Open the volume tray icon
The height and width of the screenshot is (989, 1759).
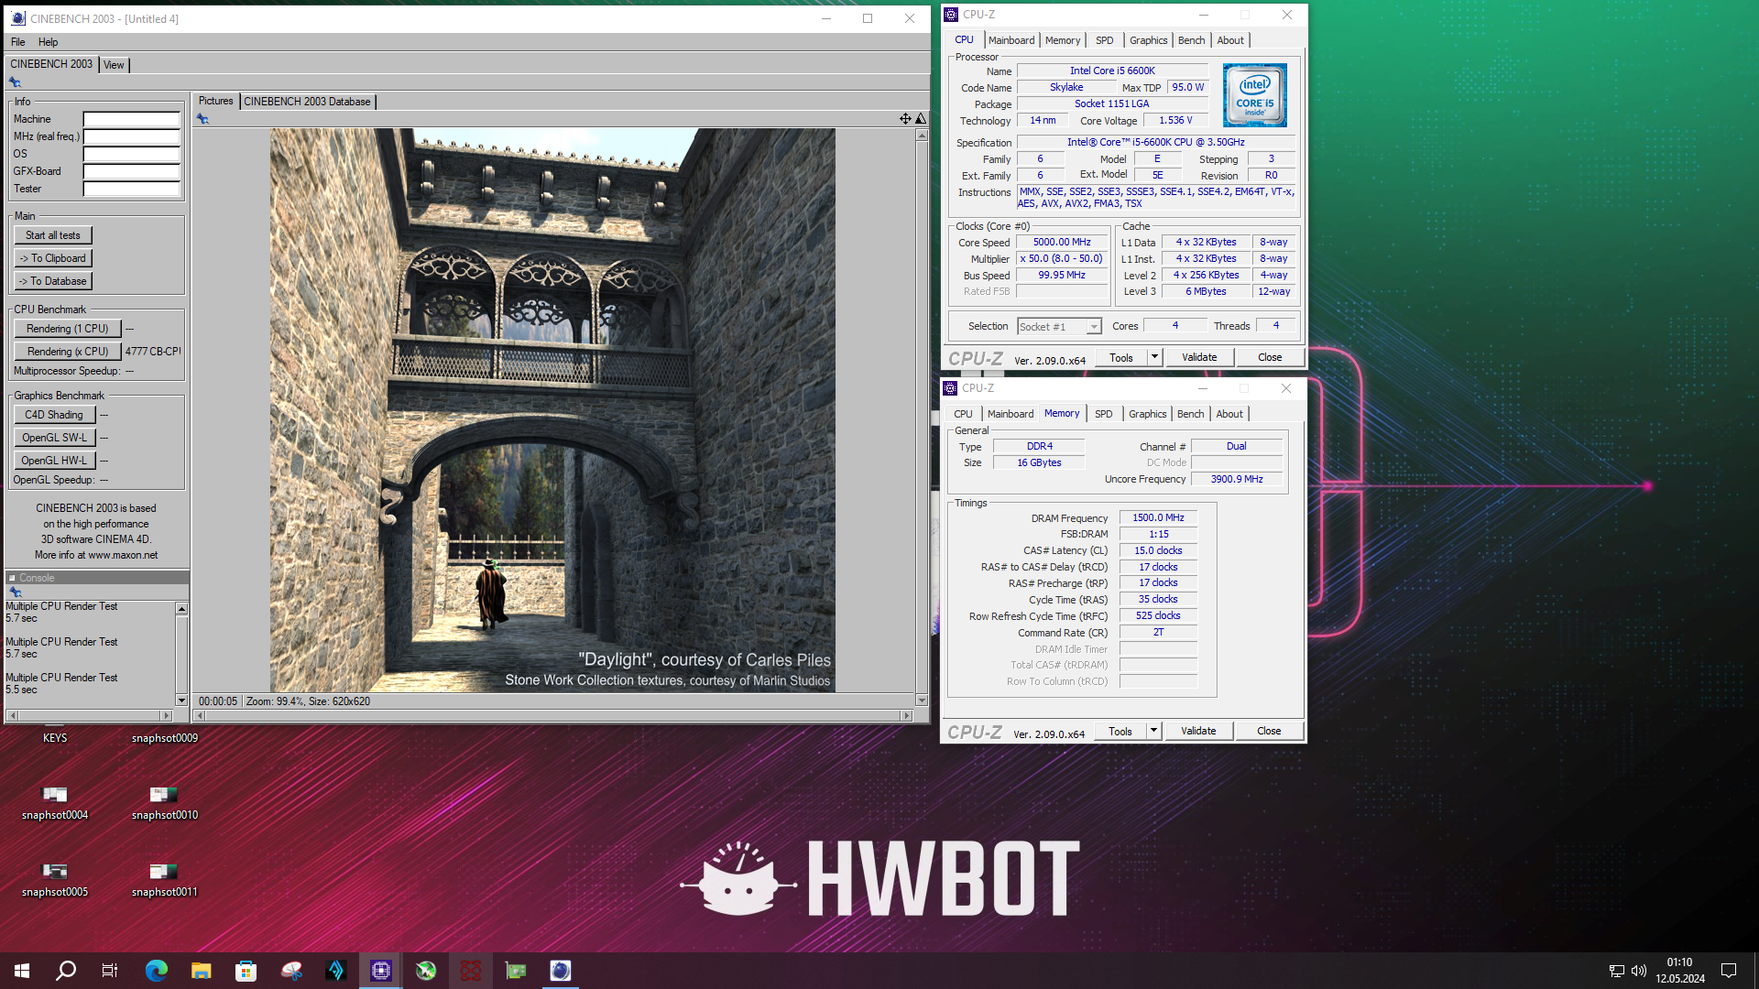coord(1639,971)
